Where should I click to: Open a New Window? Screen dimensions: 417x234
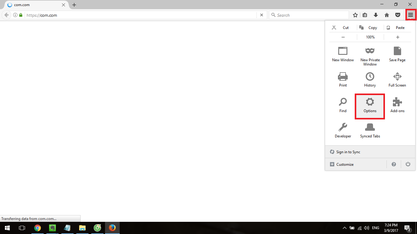343,55
